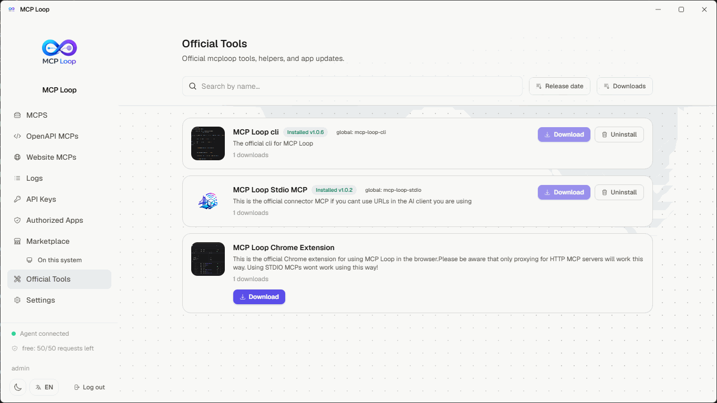This screenshot has height=403, width=717.
Task: Download the MCP Loop Chrome Extension
Action: [259, 297]
